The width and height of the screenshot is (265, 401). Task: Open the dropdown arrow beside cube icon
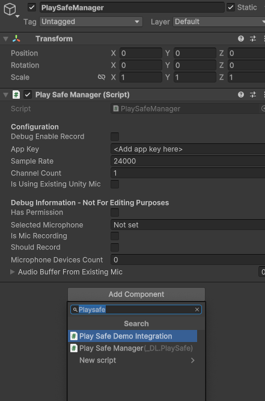pos(17,16)
